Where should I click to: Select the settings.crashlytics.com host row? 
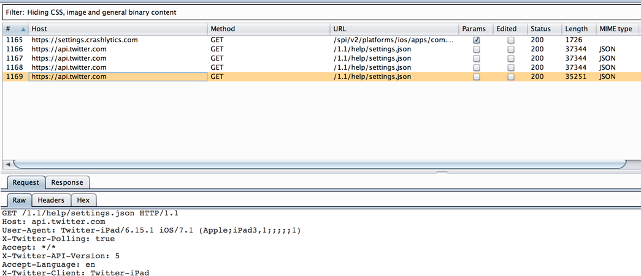(321, 40)
